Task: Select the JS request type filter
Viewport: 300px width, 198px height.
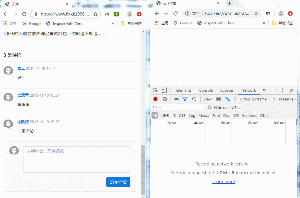Action: pyautogui.click(x=174, y=115)
